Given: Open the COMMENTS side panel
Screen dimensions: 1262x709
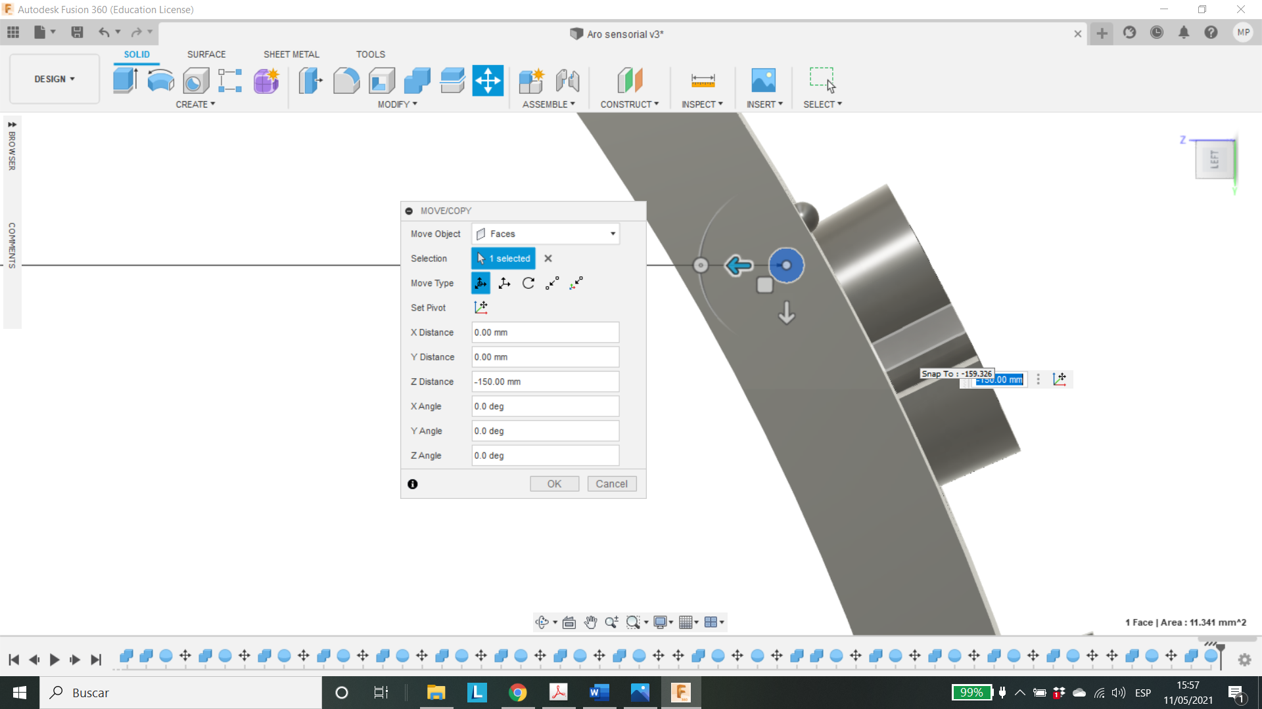Looking at the screenshot, I should point(12,246).
